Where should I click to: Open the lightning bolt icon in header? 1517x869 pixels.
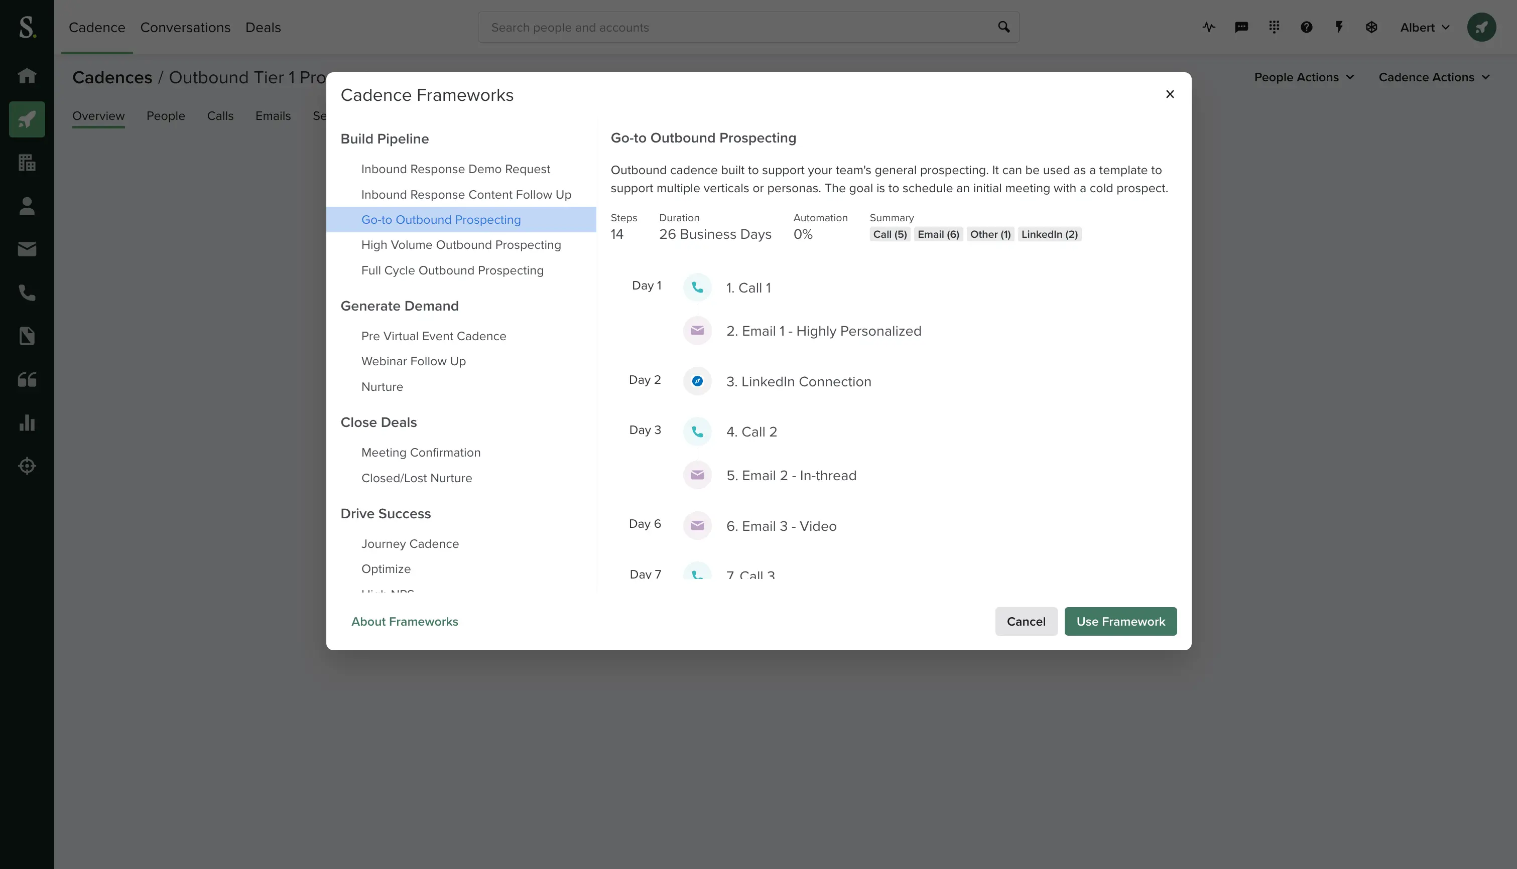1339,28
